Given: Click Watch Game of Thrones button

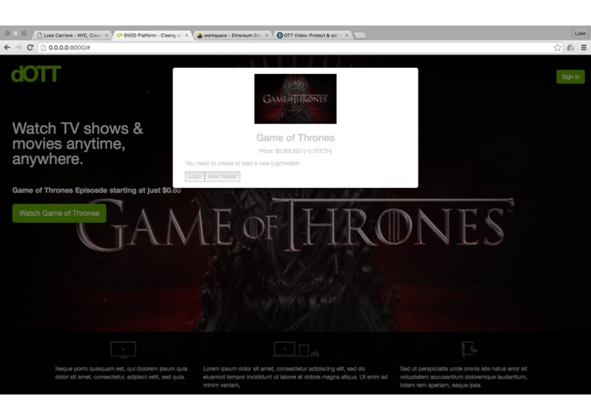Looking at the screenshot, I should (x=60, y=213).
